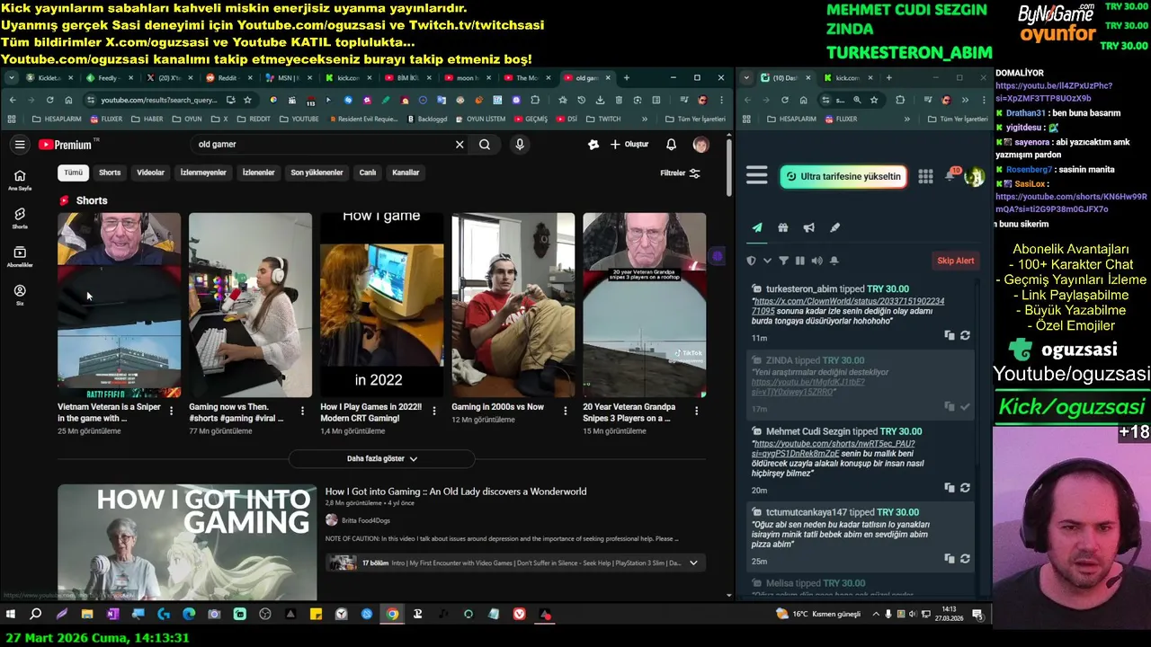The width and height of the screenshot is (1151, 647).
Task: Open 'Gaming now vs Then' short thumbnail
Action: click(x=251, y=305)
